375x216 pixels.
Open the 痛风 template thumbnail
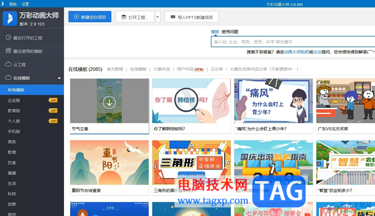pos(273,101)
